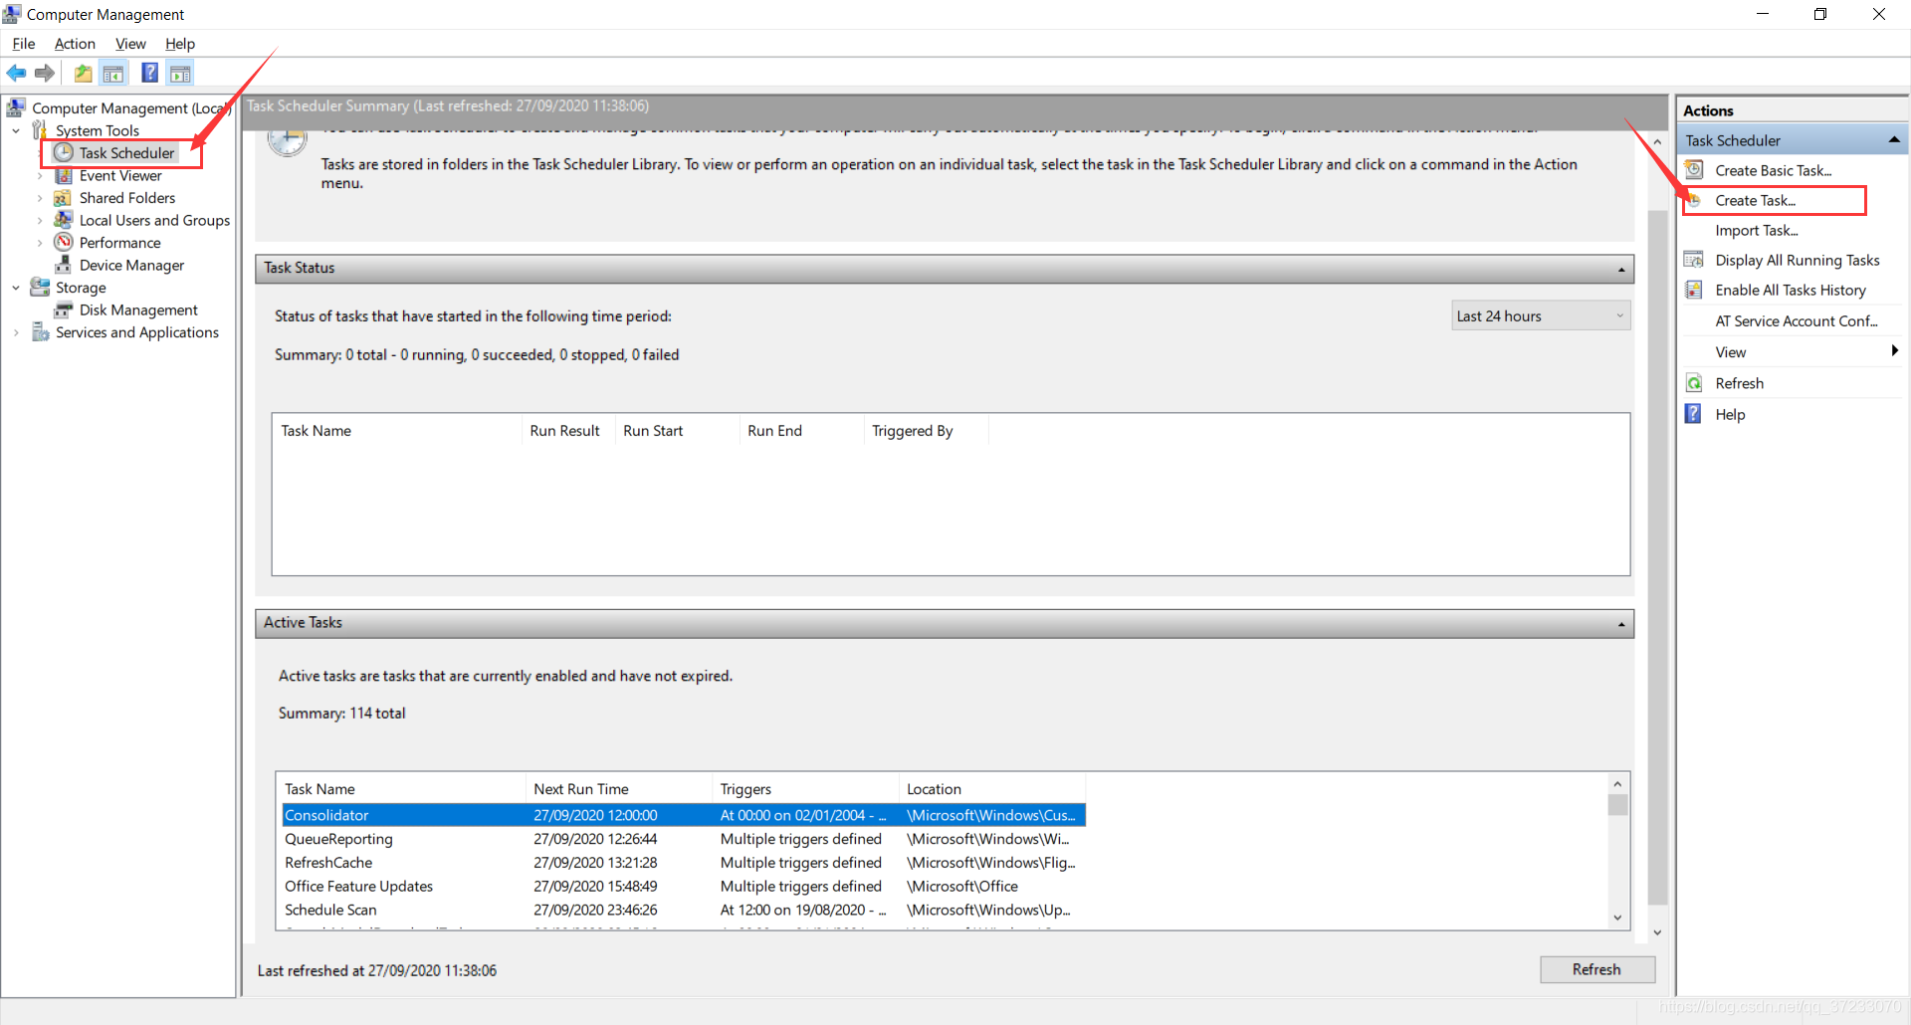Select the Schedule Scan task row
The image size is (1911, 1025).
point(684,910)
